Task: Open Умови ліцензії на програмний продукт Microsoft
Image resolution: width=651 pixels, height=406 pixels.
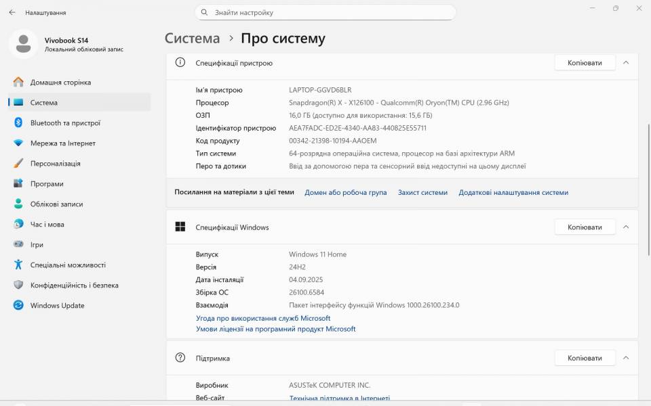Action: [275, 329]
